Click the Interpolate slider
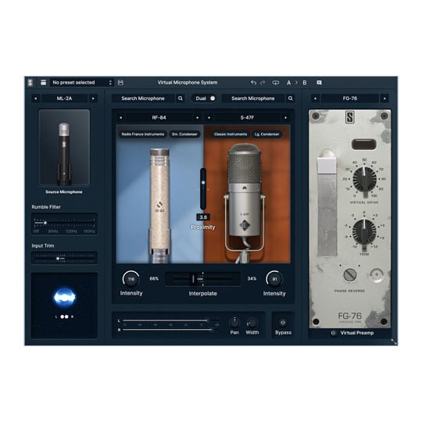This screenshot has width=422, height=422. tap(203, 279)
